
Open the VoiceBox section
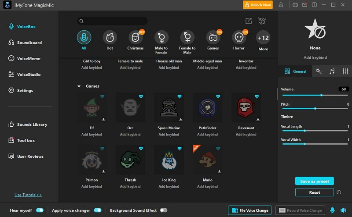[x=22, y=27]
